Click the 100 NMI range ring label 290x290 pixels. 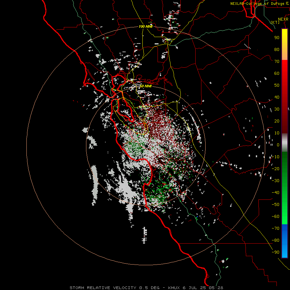(x=146, y=26)
